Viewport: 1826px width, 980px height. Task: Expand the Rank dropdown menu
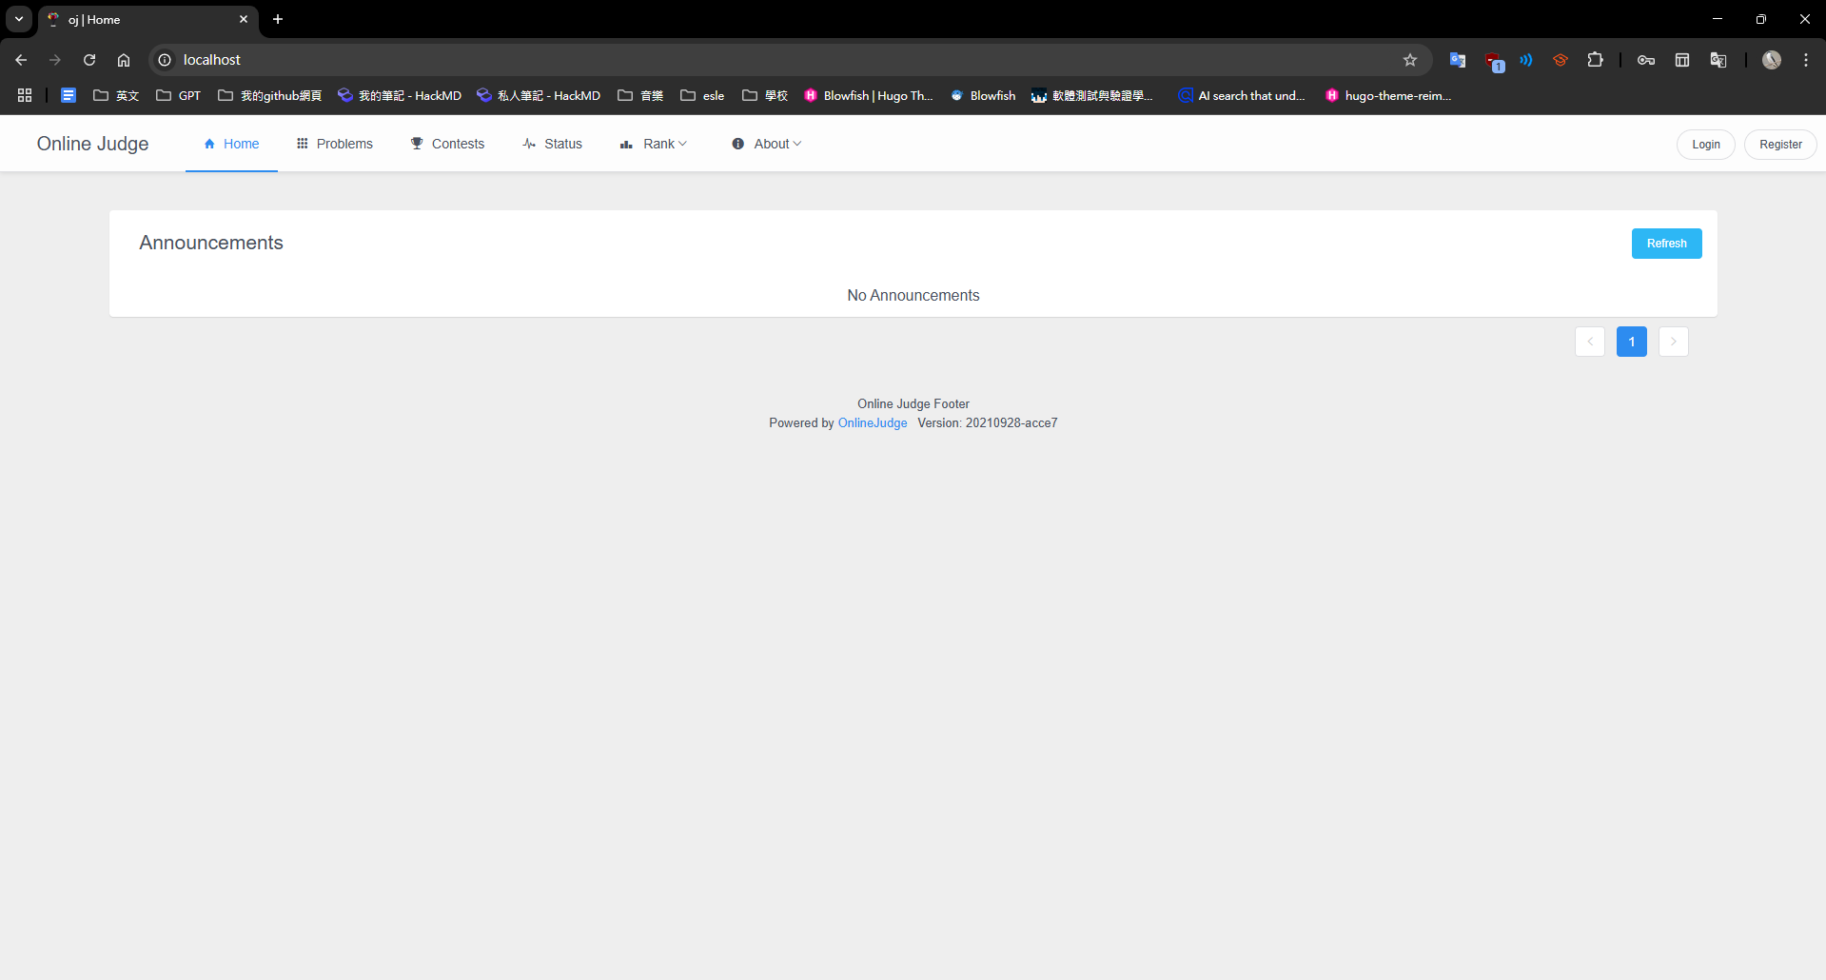coord(654,144)
